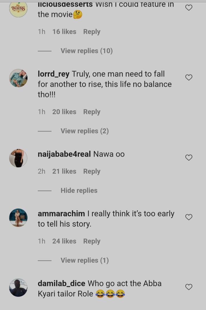
Task: Like naijababe4real's 'Nawa oo' comment
Action: (x=189, y=157)
